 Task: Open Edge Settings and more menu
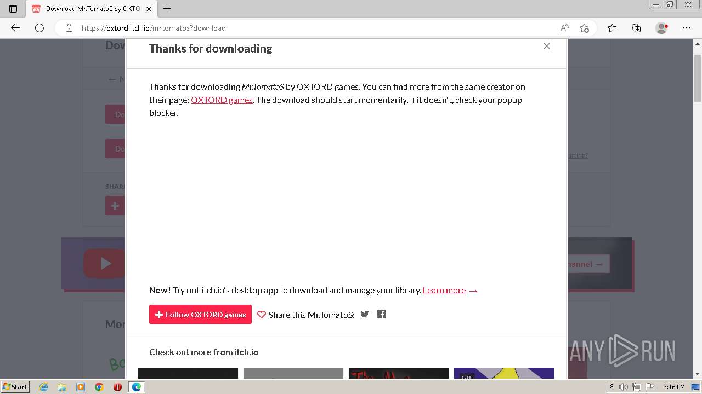pos(687,28)
